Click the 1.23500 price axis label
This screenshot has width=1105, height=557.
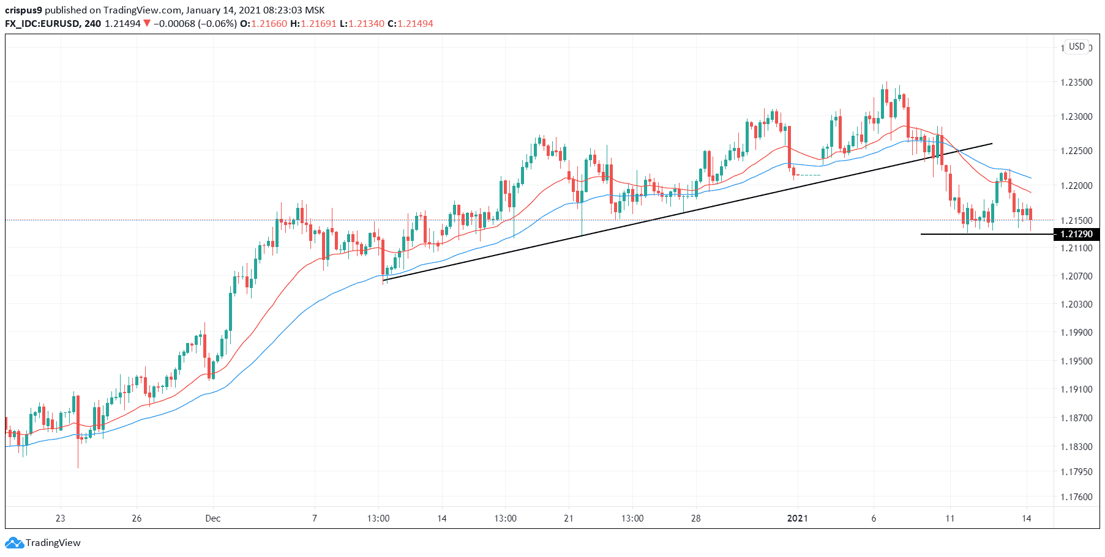(x=1076, y=83)
